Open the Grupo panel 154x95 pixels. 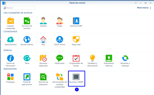coord(60,22)
